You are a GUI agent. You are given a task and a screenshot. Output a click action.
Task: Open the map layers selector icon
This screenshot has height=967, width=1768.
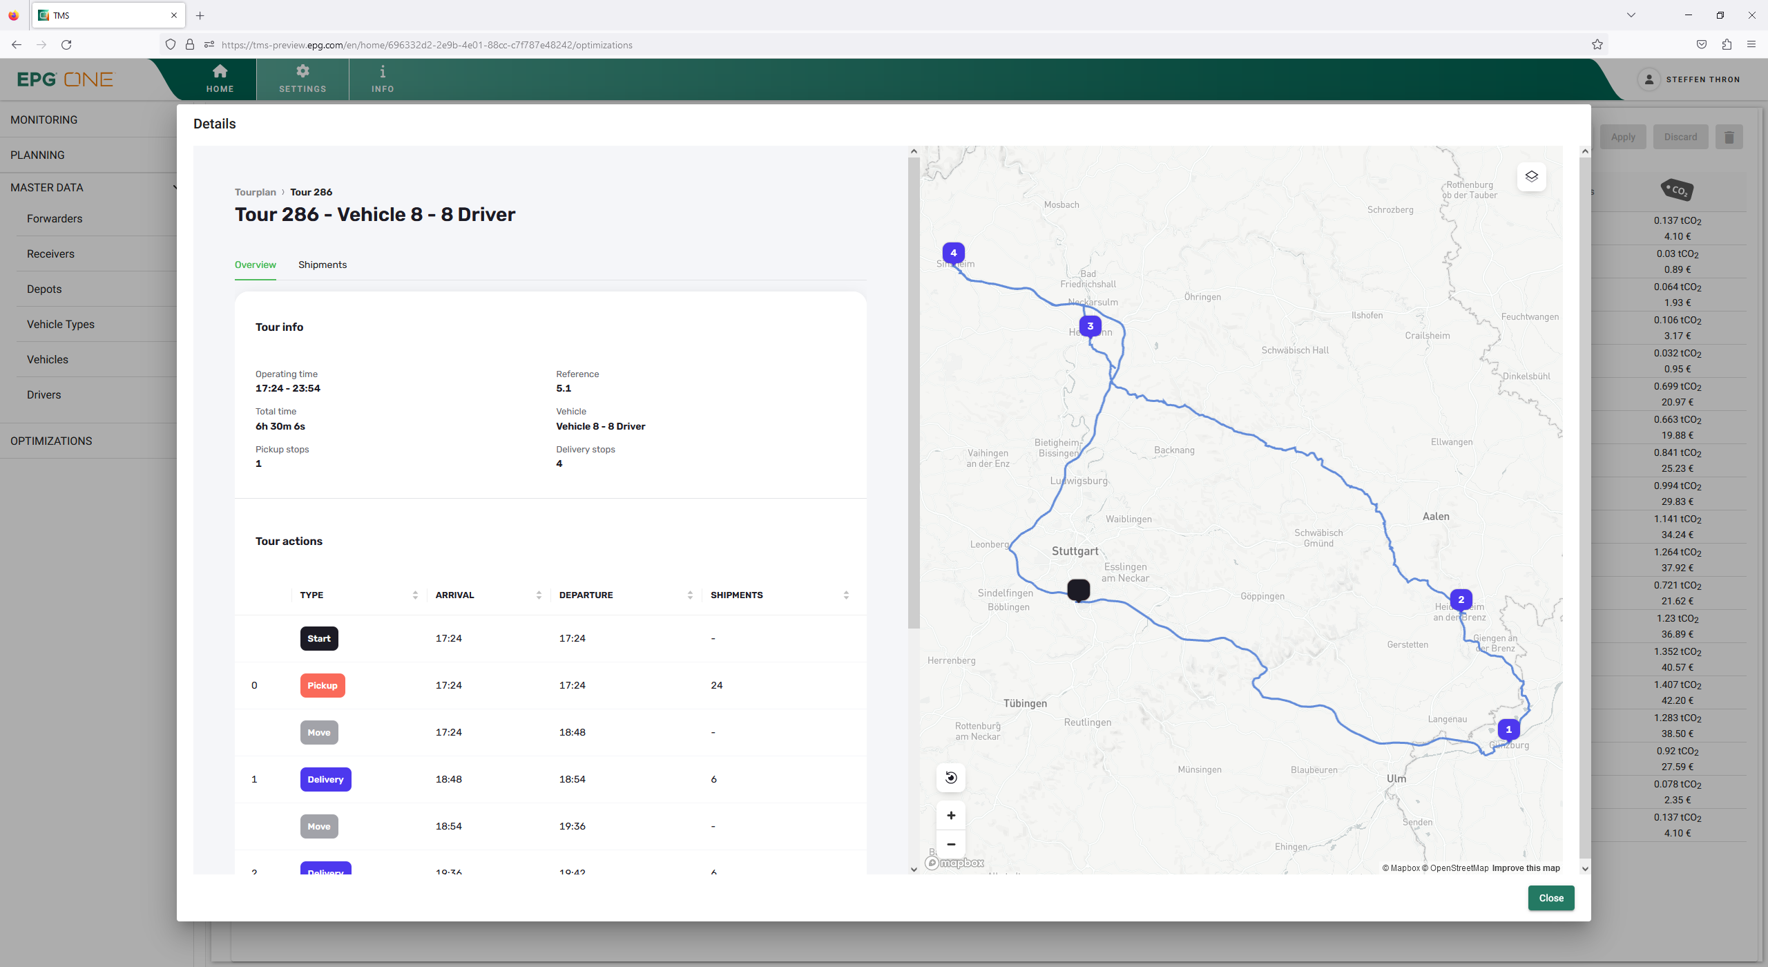1531,177
